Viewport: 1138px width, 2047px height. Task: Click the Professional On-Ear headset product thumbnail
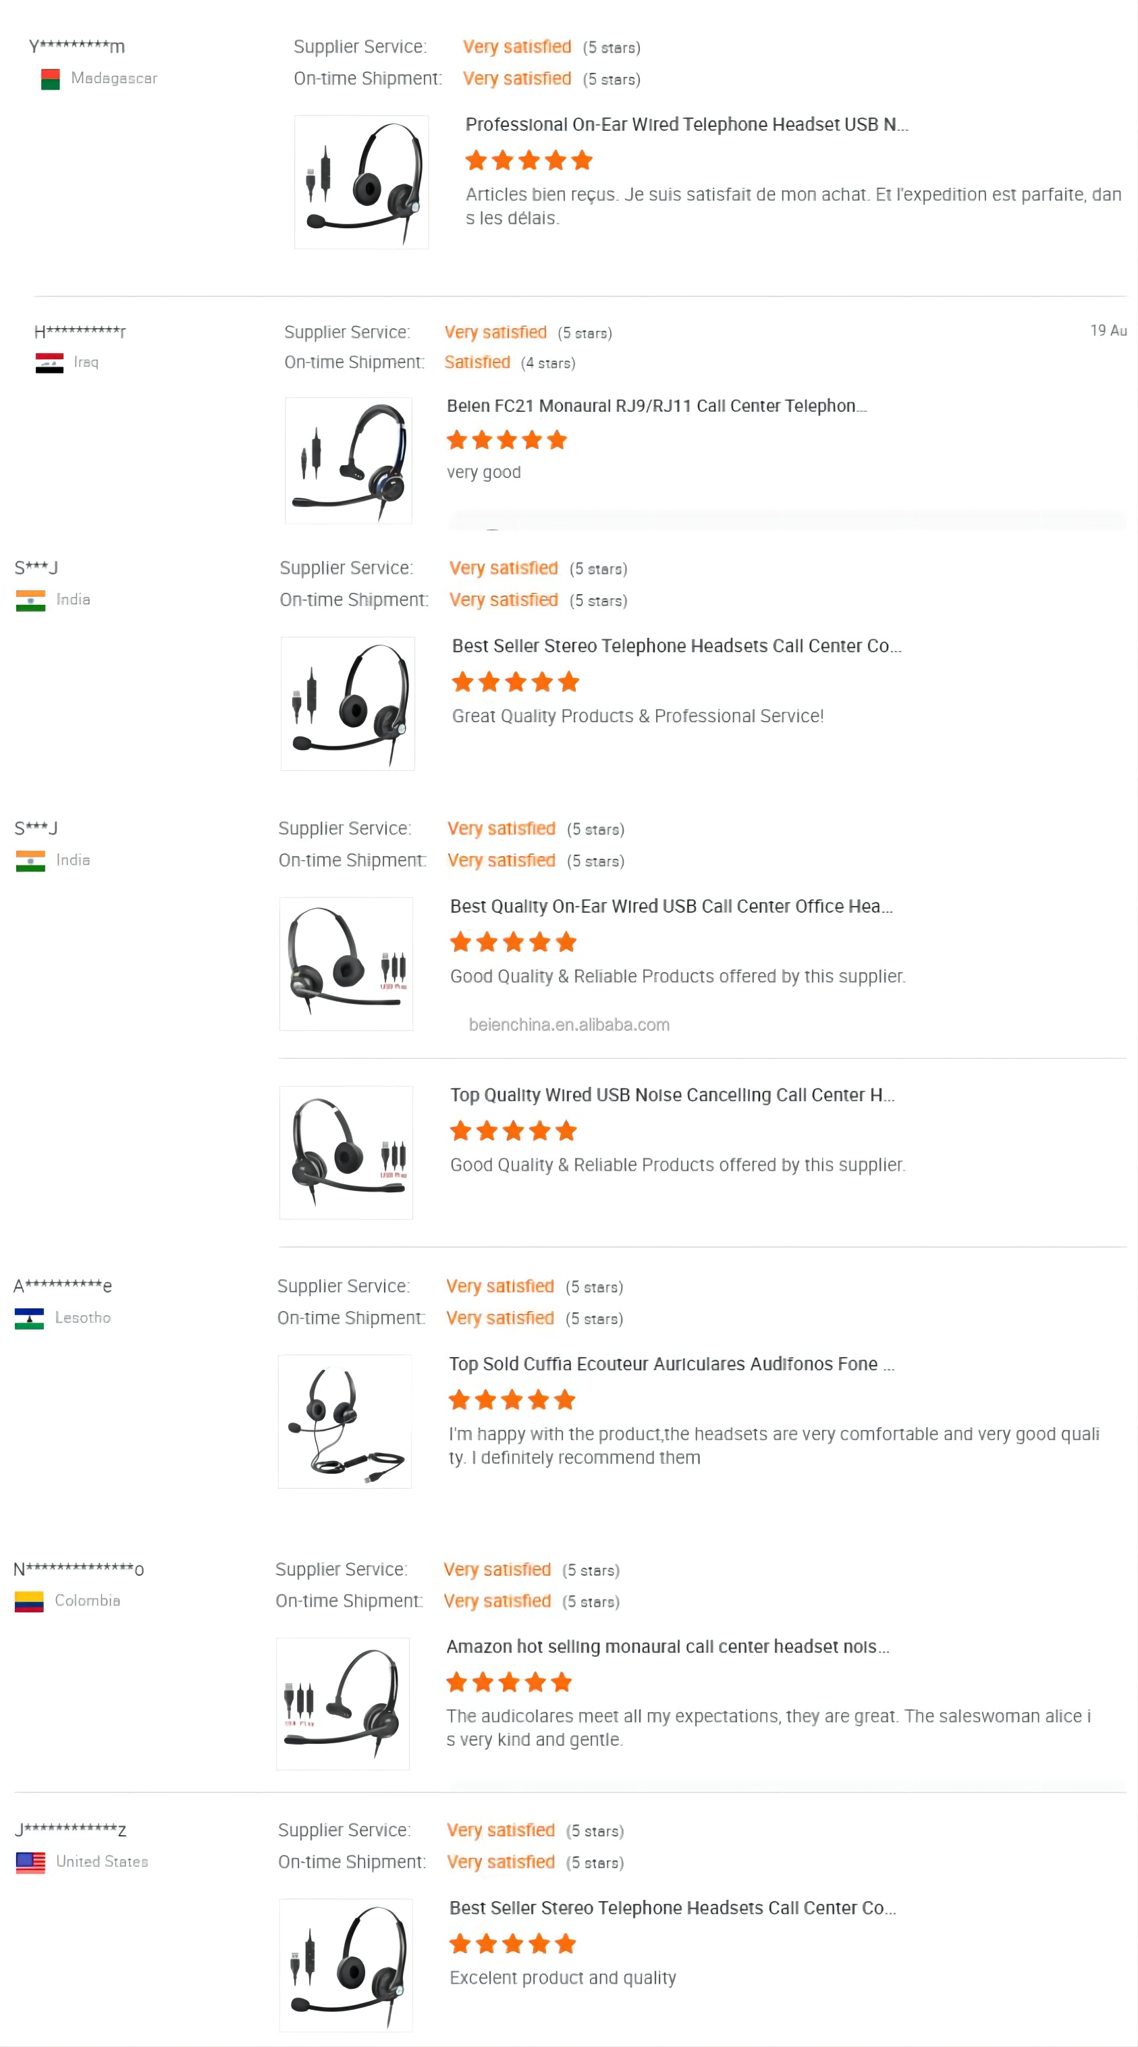coord(362,182)
